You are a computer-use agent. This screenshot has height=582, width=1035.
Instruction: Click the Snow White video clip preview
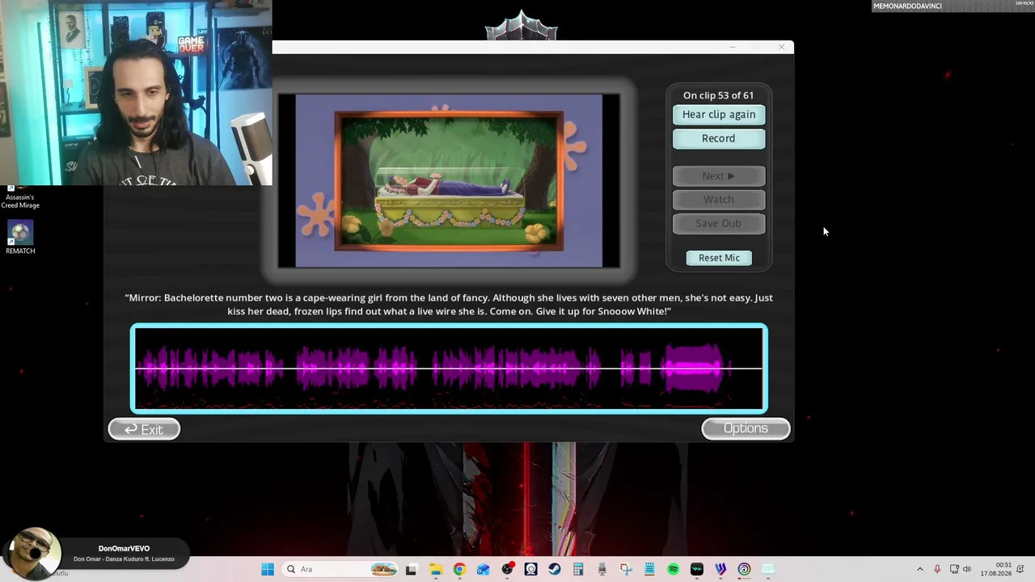[x=449, y=181]
